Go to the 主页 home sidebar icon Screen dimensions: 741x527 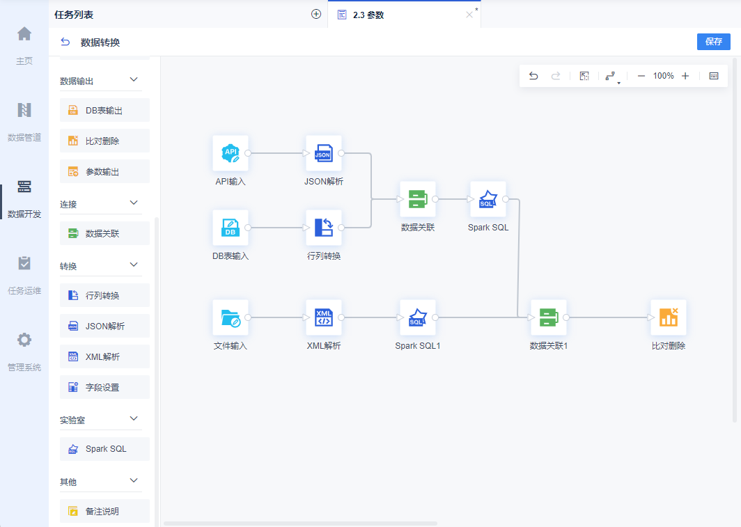pyautogui.click(x=24, y=46)
